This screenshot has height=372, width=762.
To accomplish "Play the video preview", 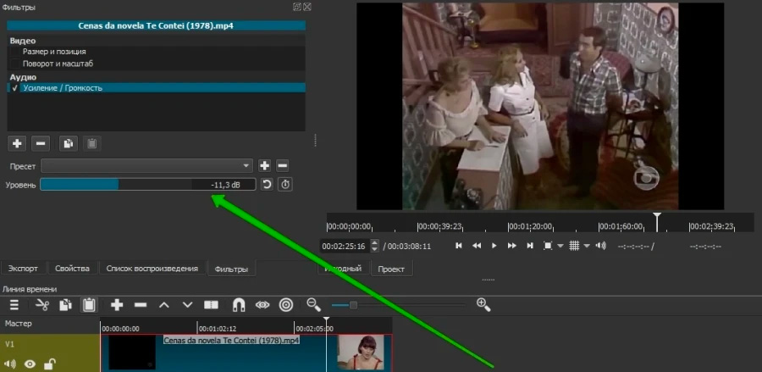I will (494, 246).
